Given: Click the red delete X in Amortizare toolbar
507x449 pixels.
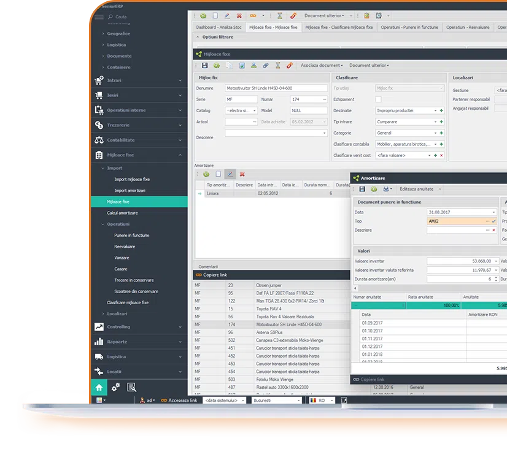Looking at the screenshot, I should (242, 174).
